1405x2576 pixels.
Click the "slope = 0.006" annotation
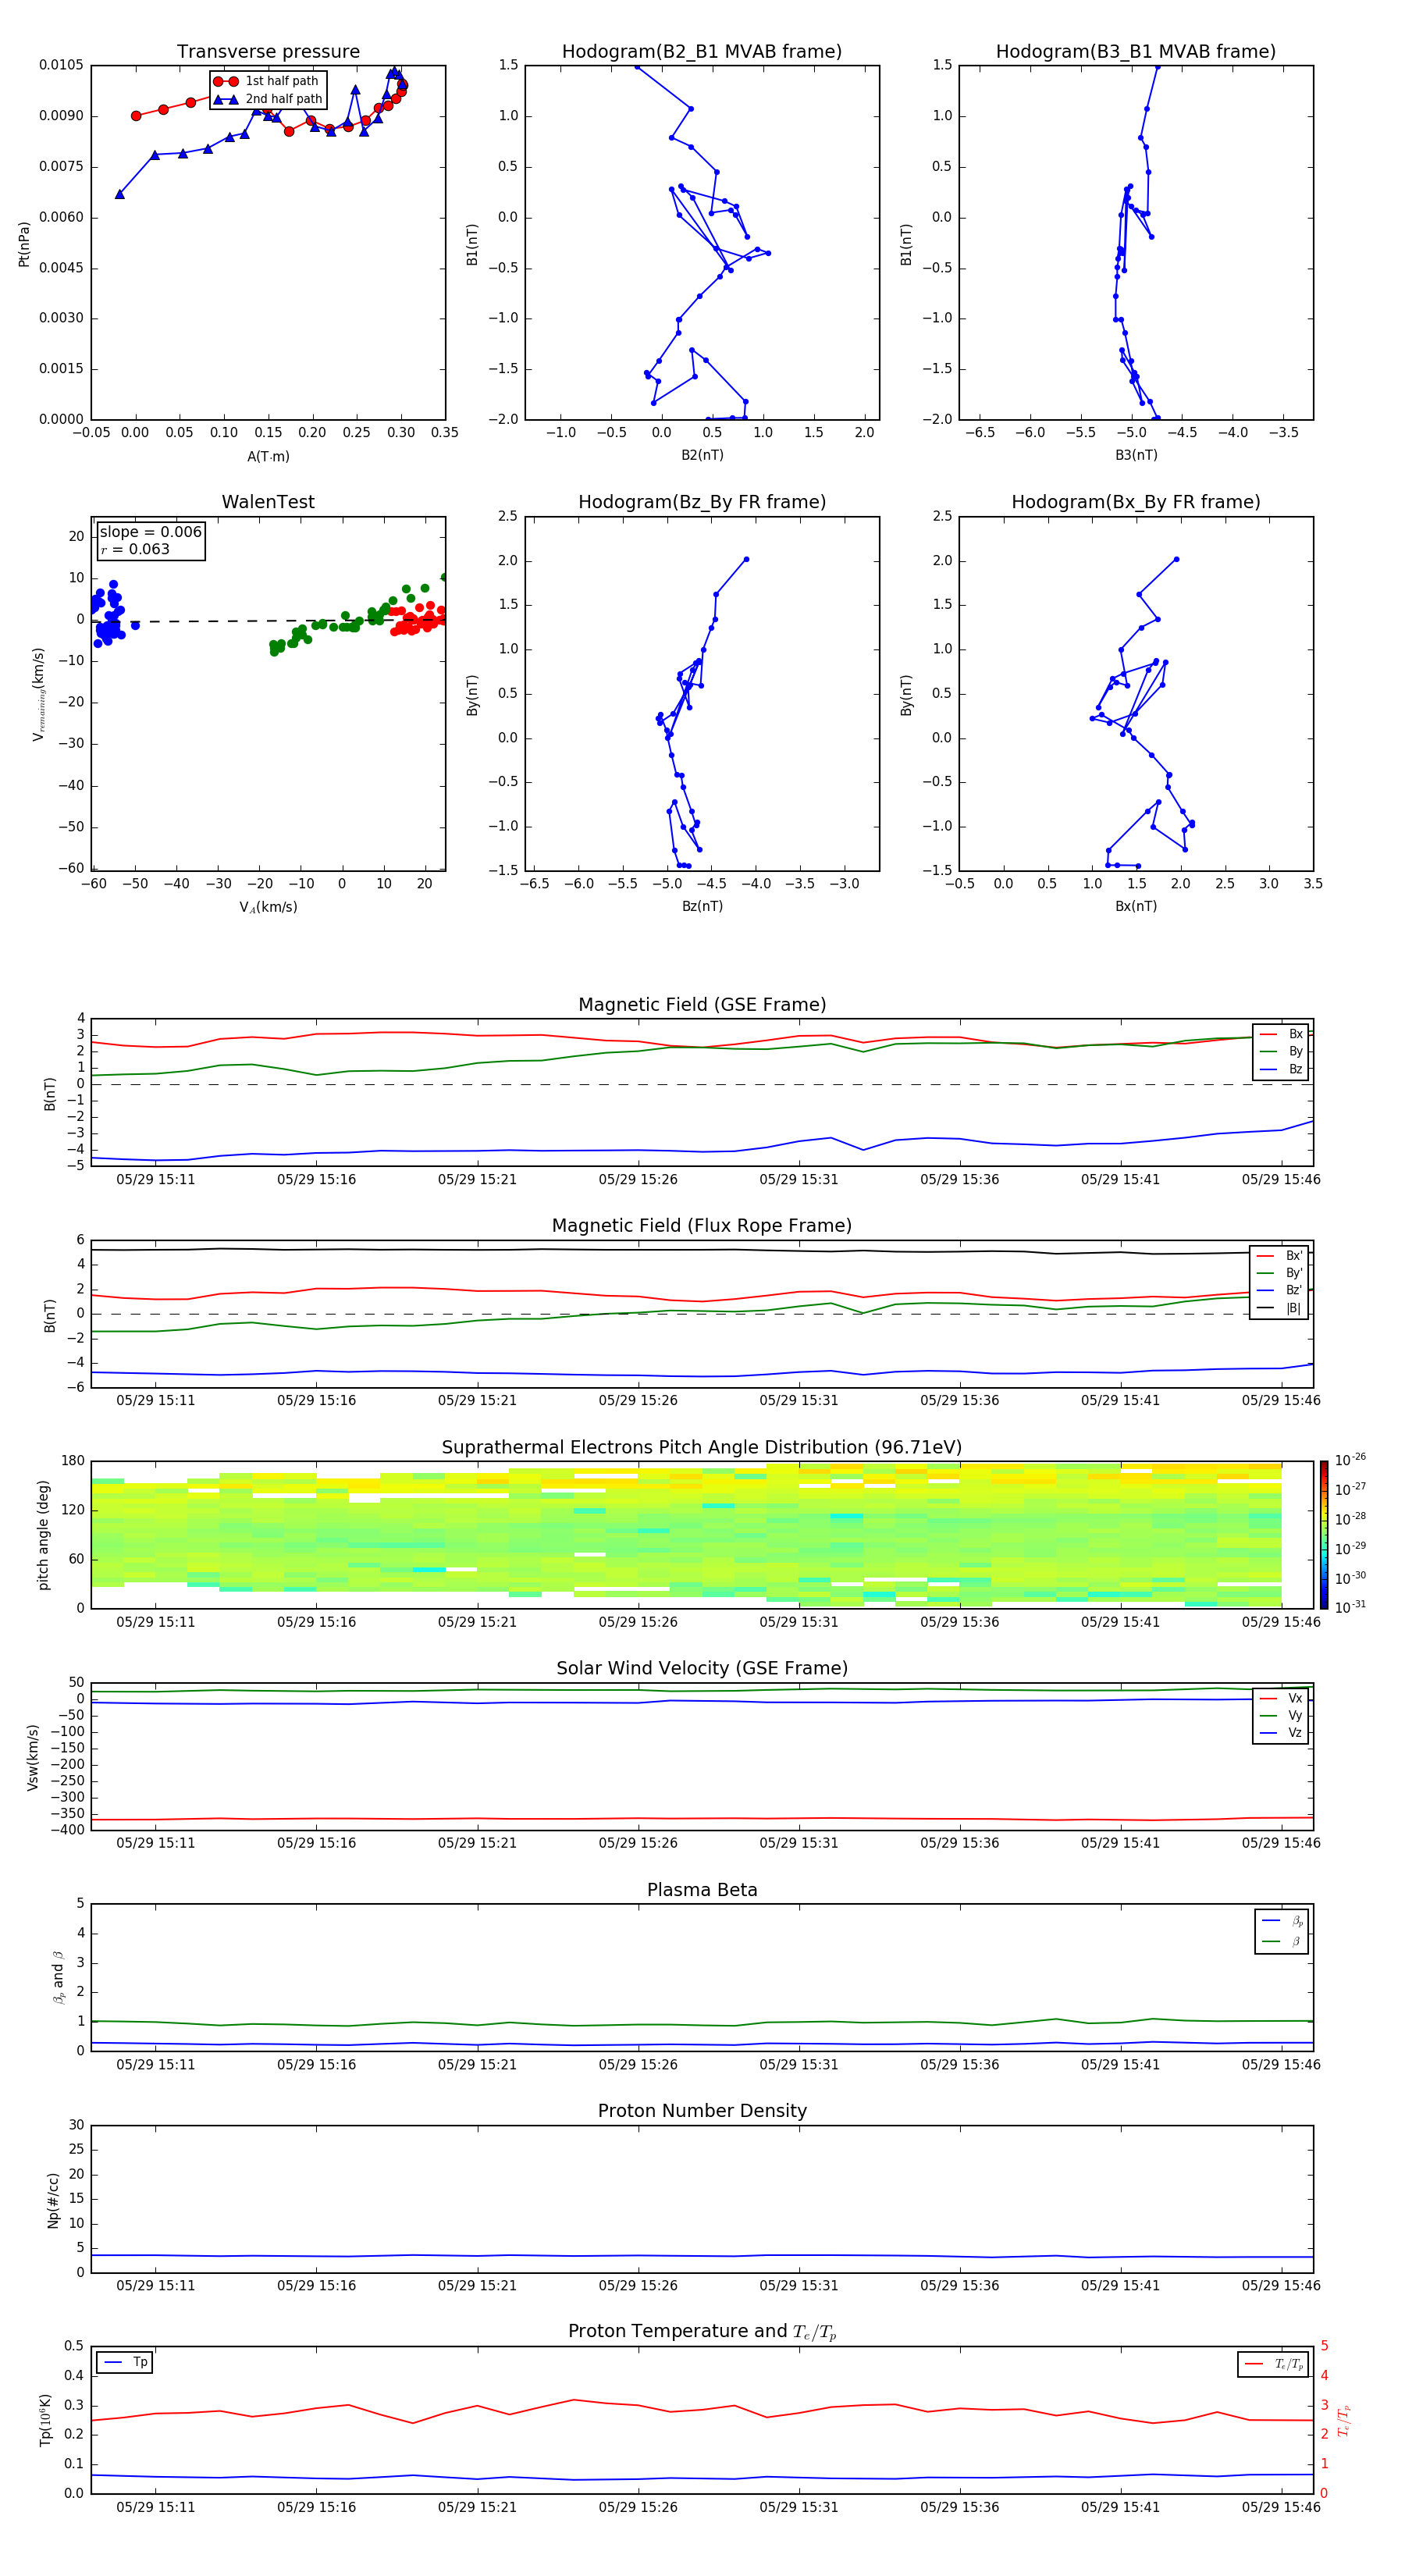click(x=151, y=532)
